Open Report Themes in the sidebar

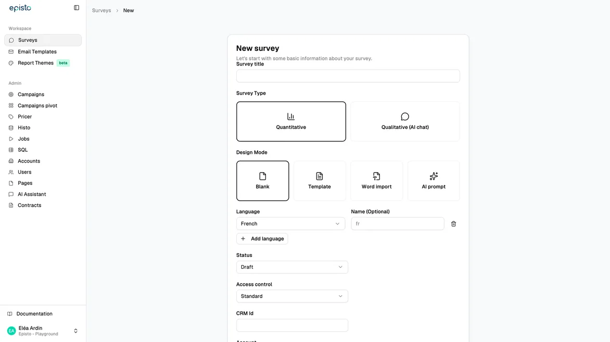coord(43,63)
